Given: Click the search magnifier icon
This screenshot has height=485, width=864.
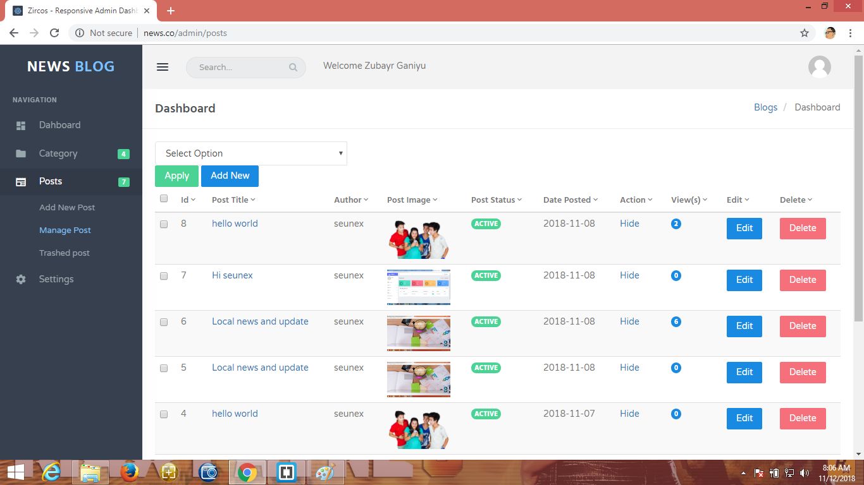Looking at the screenshot, I should [x=293, y=68].
